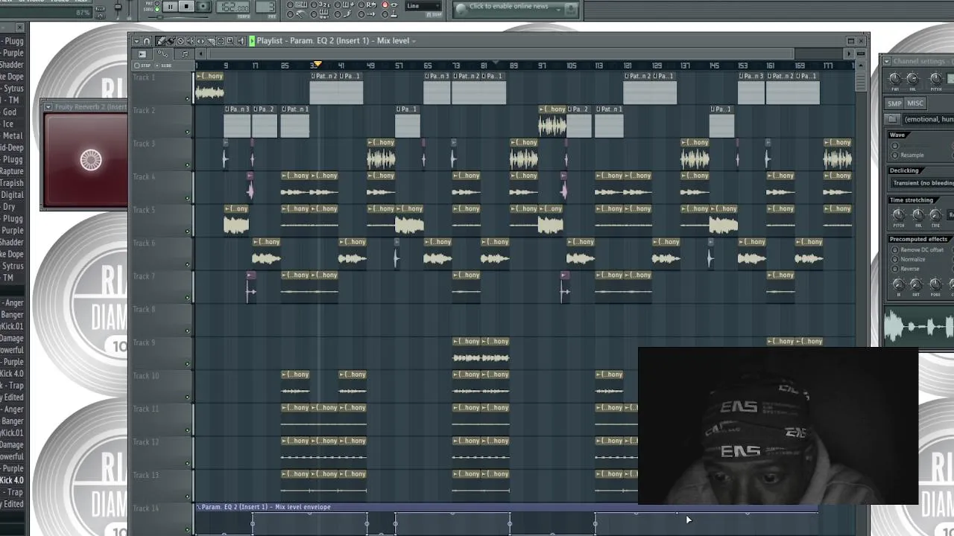Switch to audio clips focus tab
Viewport: 954px width, 536px height.
(142, 54)
